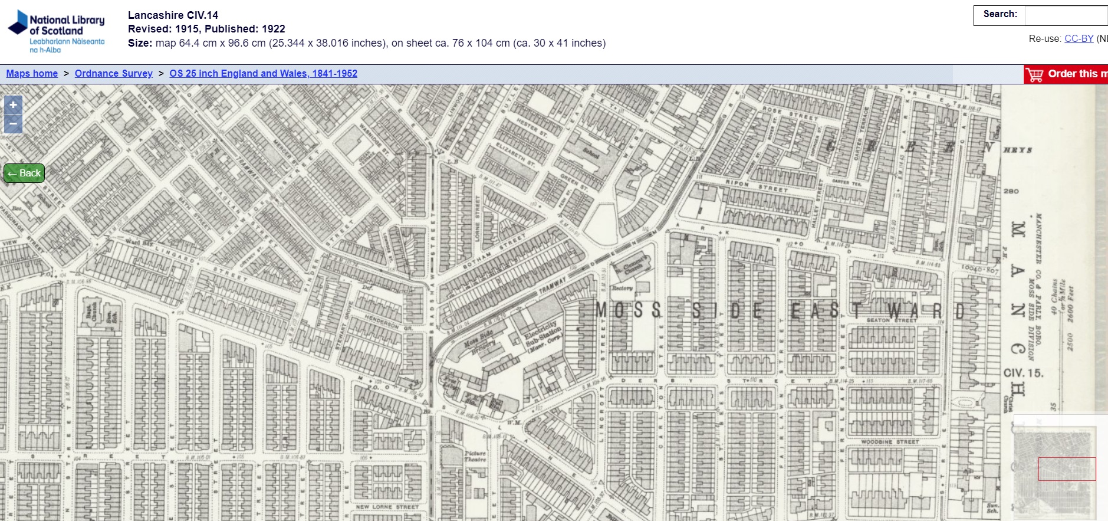The image size is (1108, 521).
Task: Open the National Library of Scotland logo
Action: pyautogui.click(x=57, y=31)
